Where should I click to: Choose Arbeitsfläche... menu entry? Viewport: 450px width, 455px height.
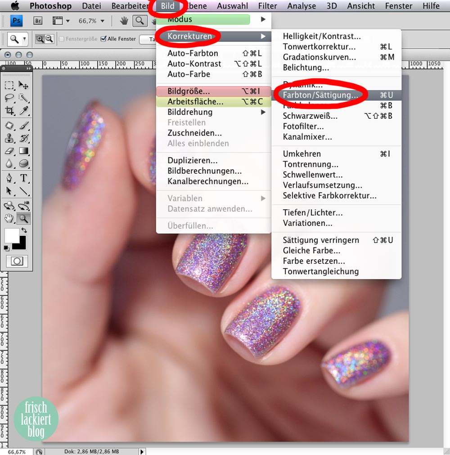tap(214, 102)
